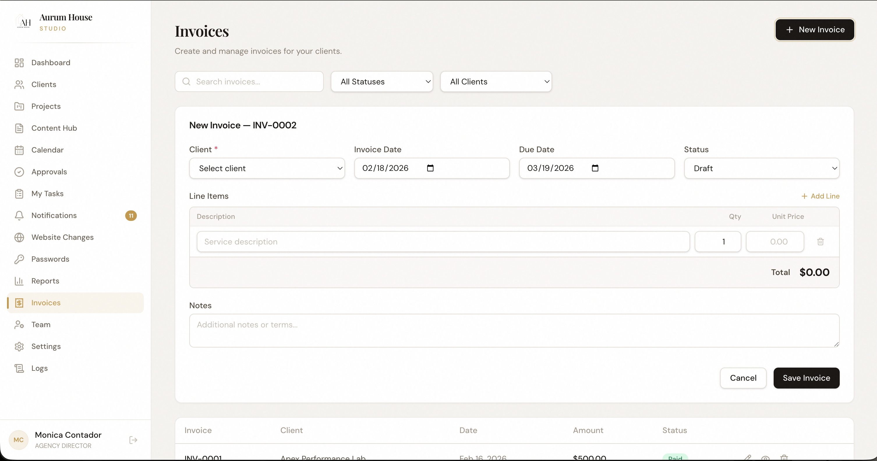Select the Team icon in the sidebar
The image size is (877, 461).
tap(20, 325)
